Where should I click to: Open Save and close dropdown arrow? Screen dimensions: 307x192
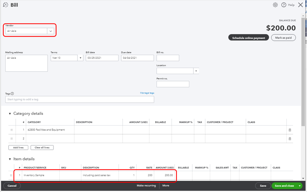click(300, 186)
